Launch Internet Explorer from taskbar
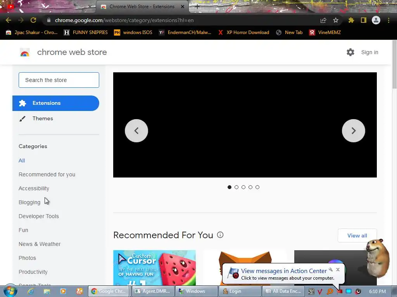The width and height of the screenshot is (397, 297). (31, 291)
